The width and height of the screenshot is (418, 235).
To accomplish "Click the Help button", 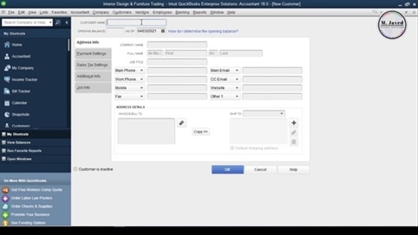I will pos(293,169).
